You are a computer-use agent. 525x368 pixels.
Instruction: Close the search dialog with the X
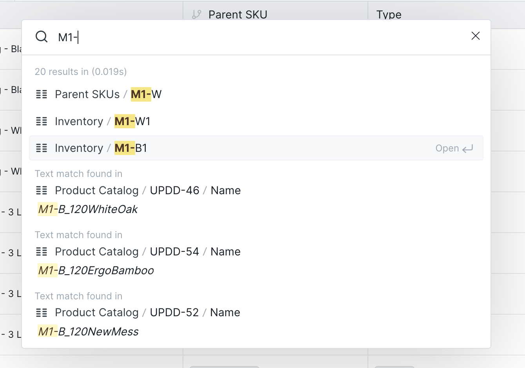coord(475,36)
